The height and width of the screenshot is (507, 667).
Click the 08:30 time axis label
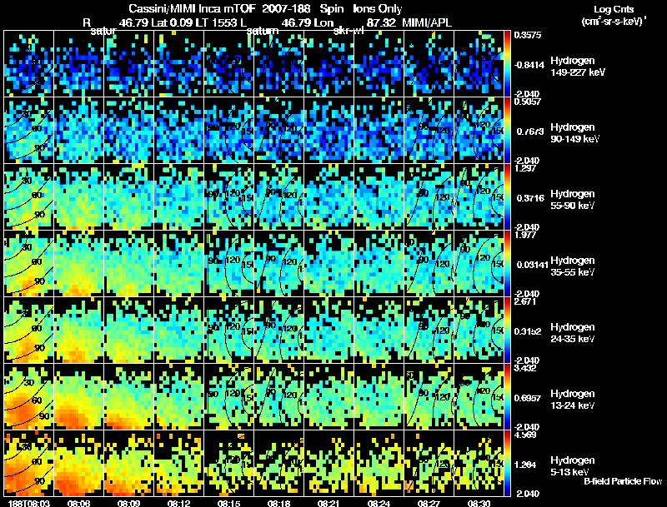pyautogui.click(x=479, y=503)
